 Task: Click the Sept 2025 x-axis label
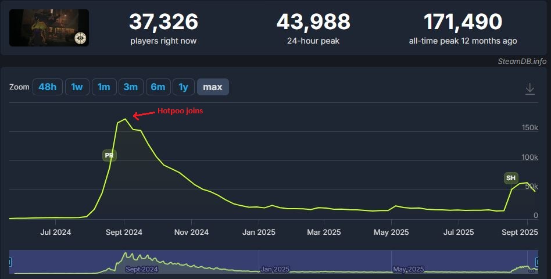pyautogui.click(x=520, y=233)
